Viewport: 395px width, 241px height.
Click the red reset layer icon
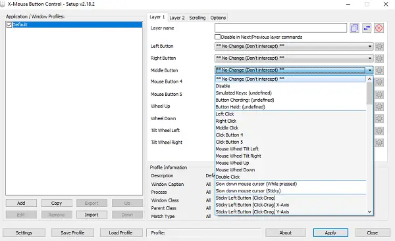[x=379, y=28]
